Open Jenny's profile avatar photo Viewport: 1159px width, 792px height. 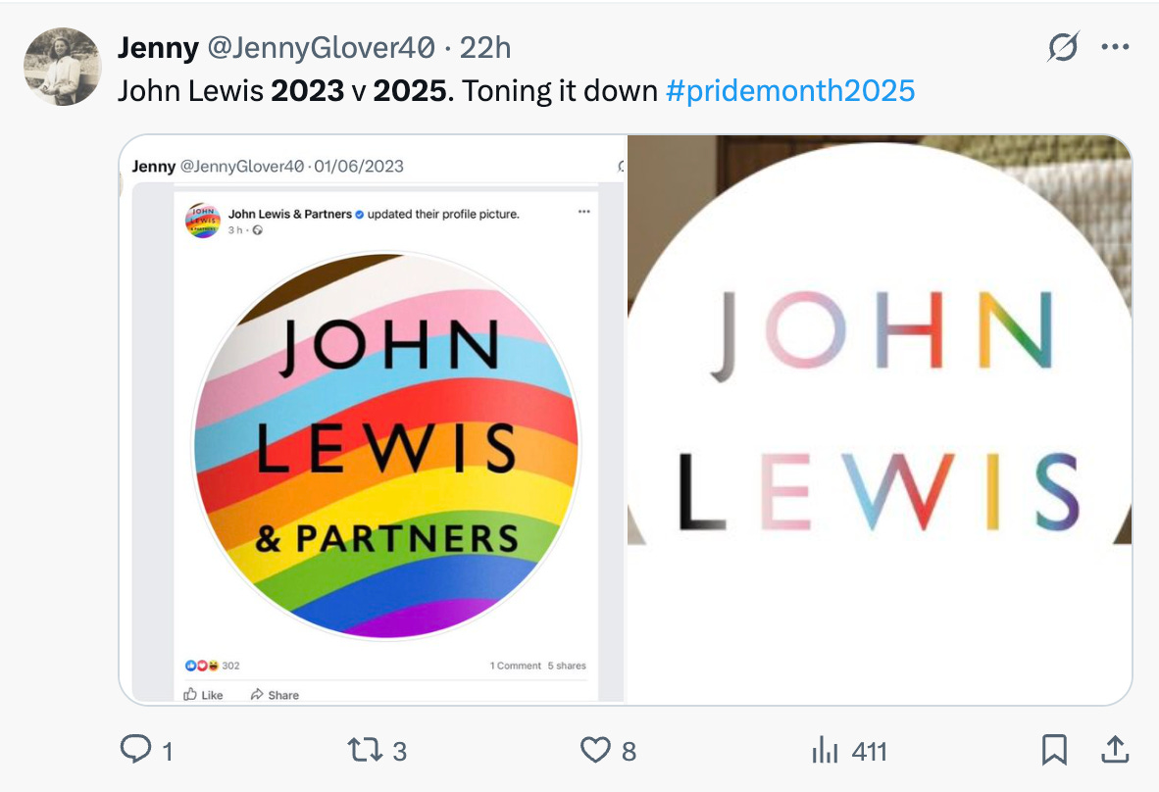click(62, 67)
